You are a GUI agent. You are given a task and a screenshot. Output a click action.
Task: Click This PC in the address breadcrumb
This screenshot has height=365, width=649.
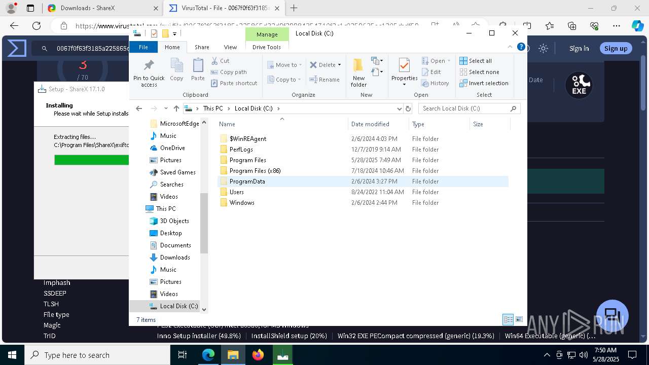pos(212,108)
